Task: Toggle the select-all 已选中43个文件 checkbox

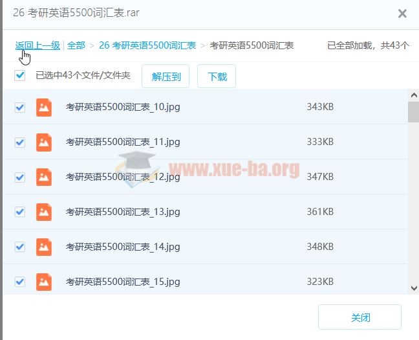Action: (x=20, y=76)
